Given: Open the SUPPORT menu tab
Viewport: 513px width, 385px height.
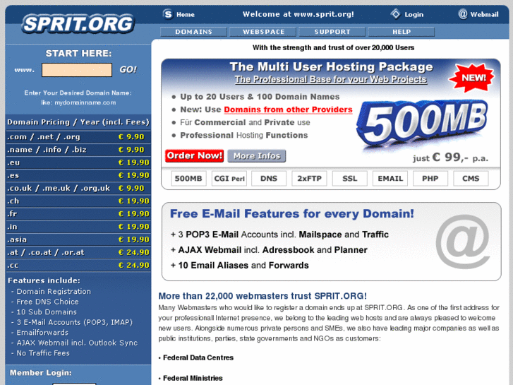Looking at the screenshot, I should 332,32.
